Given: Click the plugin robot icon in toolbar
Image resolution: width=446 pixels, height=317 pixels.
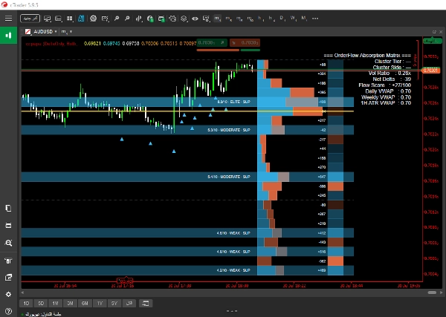Looking at the screenshot, I should pyautogui.click(x=172, y=19).
